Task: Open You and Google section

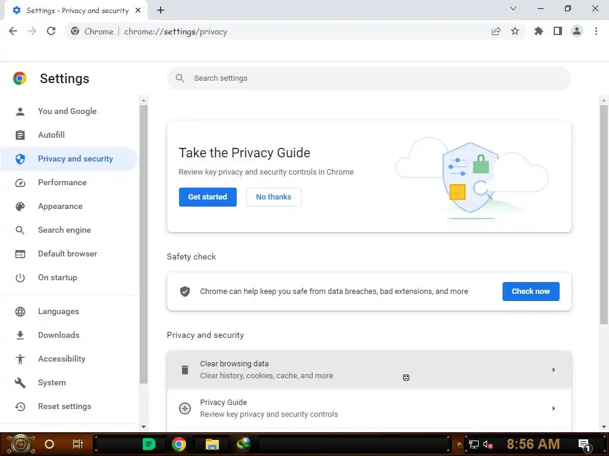Action: (x=69, y=111)
